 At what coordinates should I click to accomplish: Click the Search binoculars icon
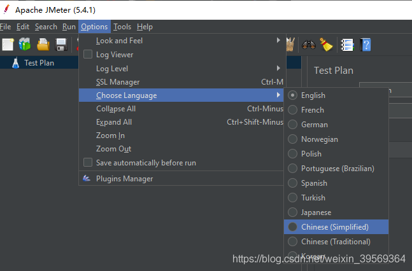click(x=309, y=45)
